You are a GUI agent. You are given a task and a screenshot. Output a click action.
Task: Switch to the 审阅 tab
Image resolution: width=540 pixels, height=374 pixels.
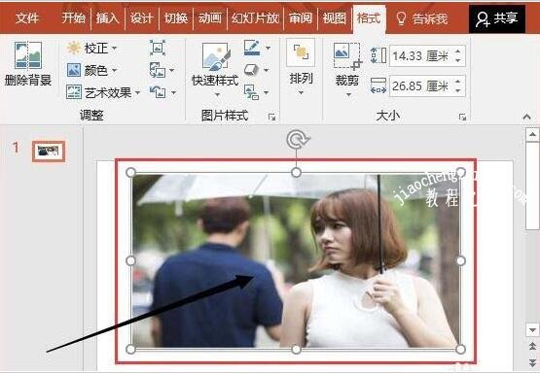[301, 17]
